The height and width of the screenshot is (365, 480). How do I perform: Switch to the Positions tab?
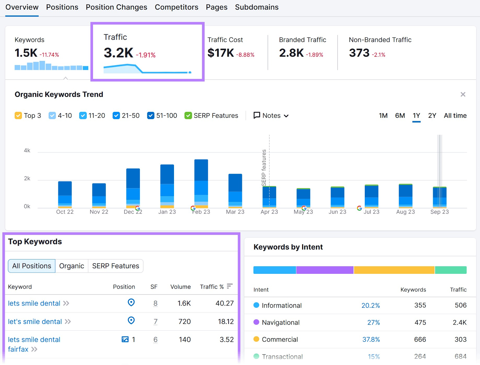(62, 7)
